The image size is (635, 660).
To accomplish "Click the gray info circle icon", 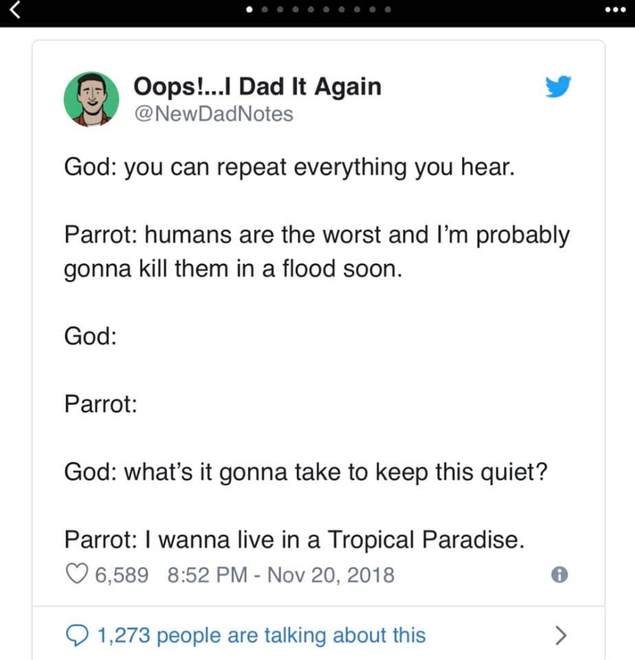I will [559, 575].
